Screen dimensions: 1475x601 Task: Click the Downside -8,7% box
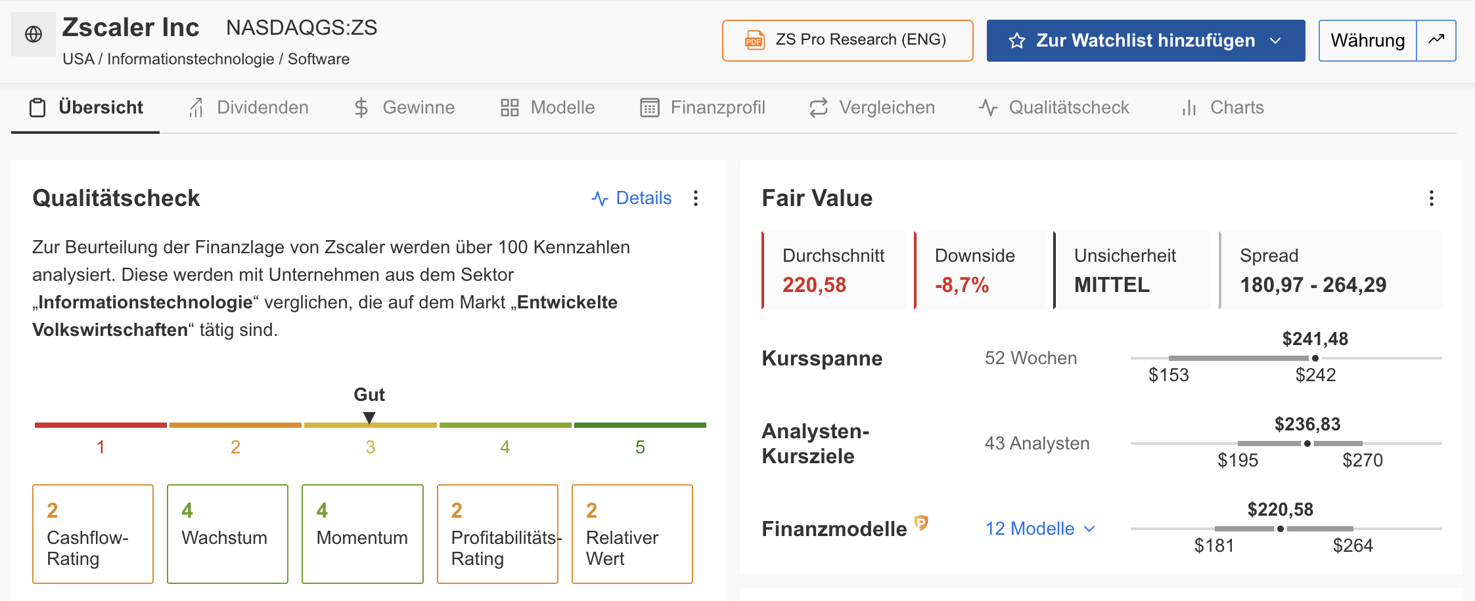pos(979,270)
